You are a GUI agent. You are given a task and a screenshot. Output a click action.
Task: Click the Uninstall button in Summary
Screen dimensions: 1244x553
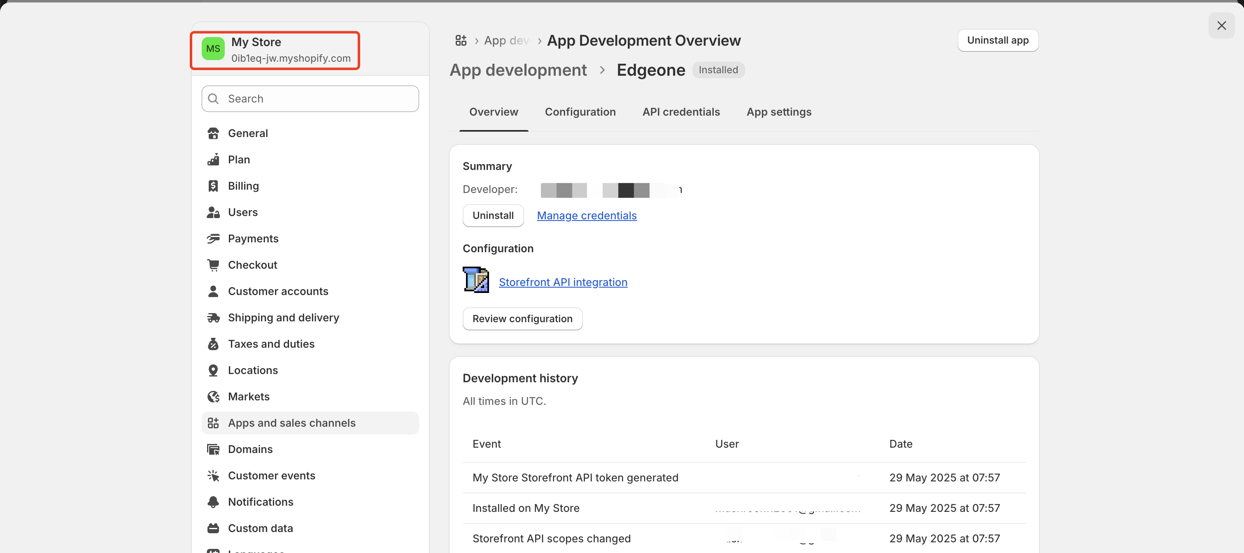coord(493,216)
